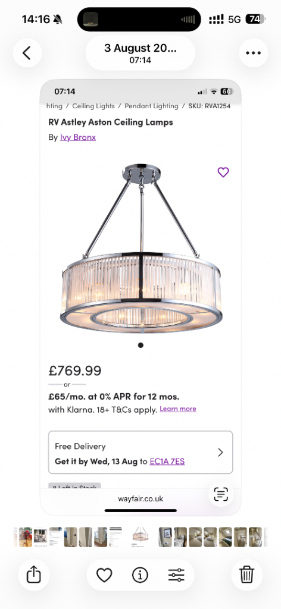This screenshot has height=609, width=281.
Task: Delete the photo using the trash icon
Action: pyautogui.click(x=247, y=575)
